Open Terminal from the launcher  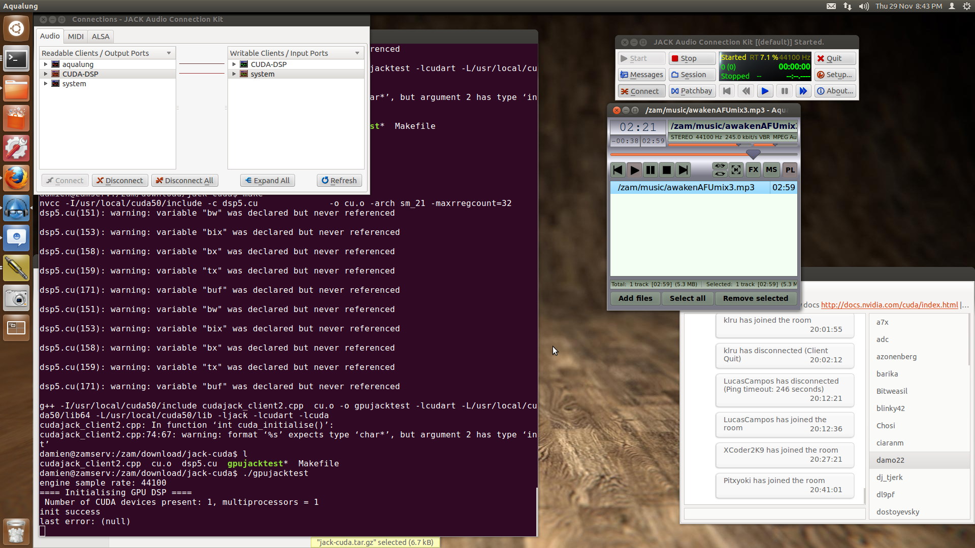point(16,59)
